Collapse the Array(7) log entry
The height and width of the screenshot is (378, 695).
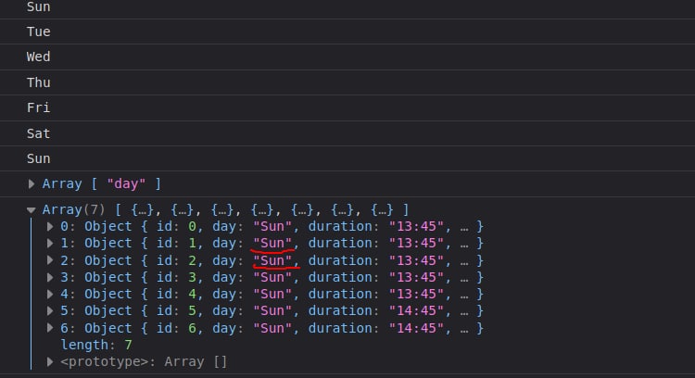tap(31, 210)
